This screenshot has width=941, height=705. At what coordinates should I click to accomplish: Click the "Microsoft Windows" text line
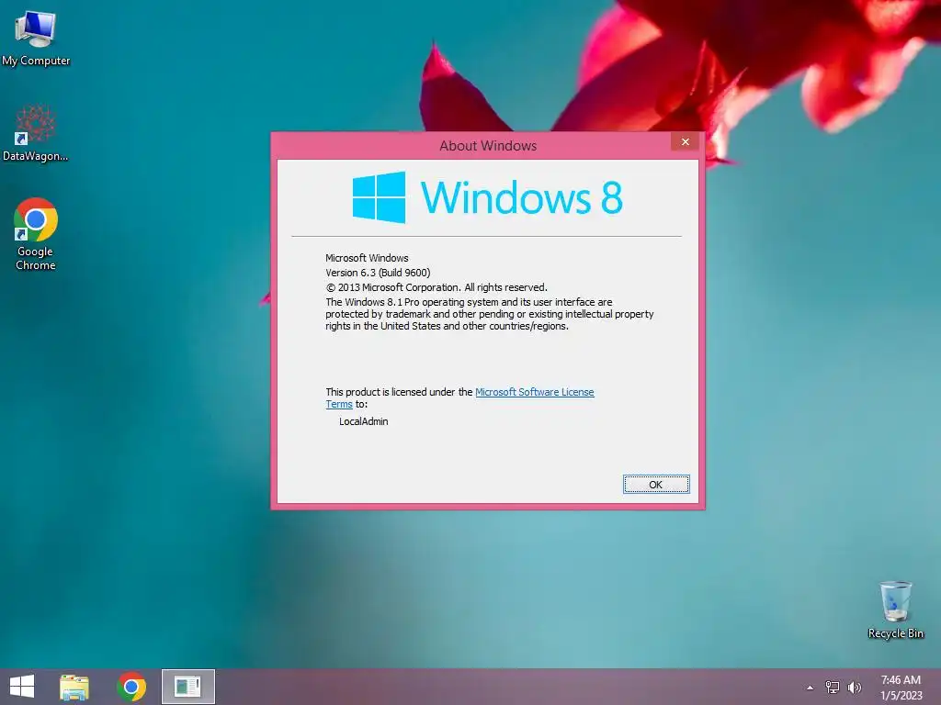367,258
